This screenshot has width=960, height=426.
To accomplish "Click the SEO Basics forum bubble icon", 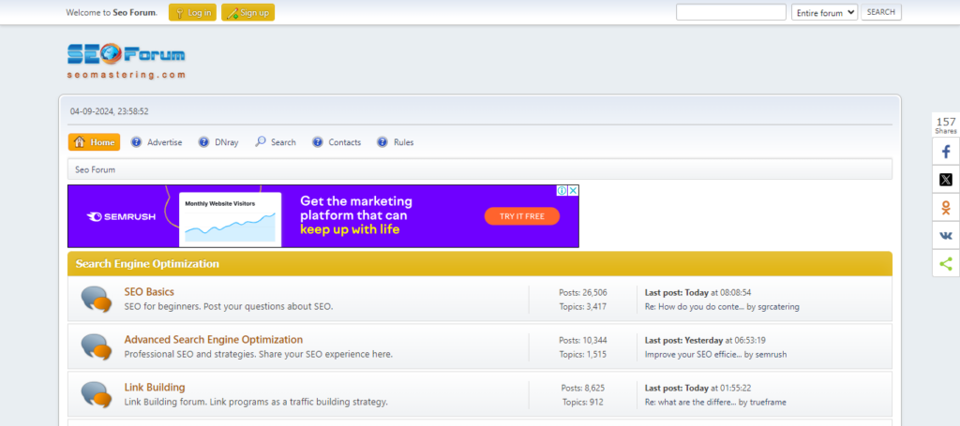I will pyautogui.click(x=96, y=299).
